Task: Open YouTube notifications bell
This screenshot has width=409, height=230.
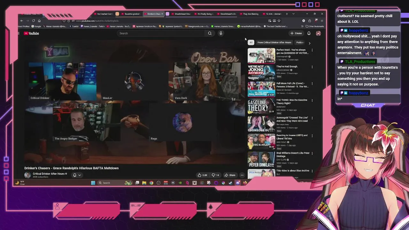Action: point(309,33)
